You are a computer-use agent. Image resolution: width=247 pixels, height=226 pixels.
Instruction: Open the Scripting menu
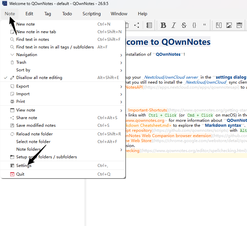(92, 14)
